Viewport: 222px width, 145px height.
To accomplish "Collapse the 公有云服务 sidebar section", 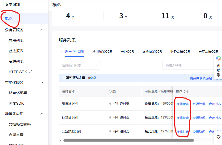I will 42,30.
